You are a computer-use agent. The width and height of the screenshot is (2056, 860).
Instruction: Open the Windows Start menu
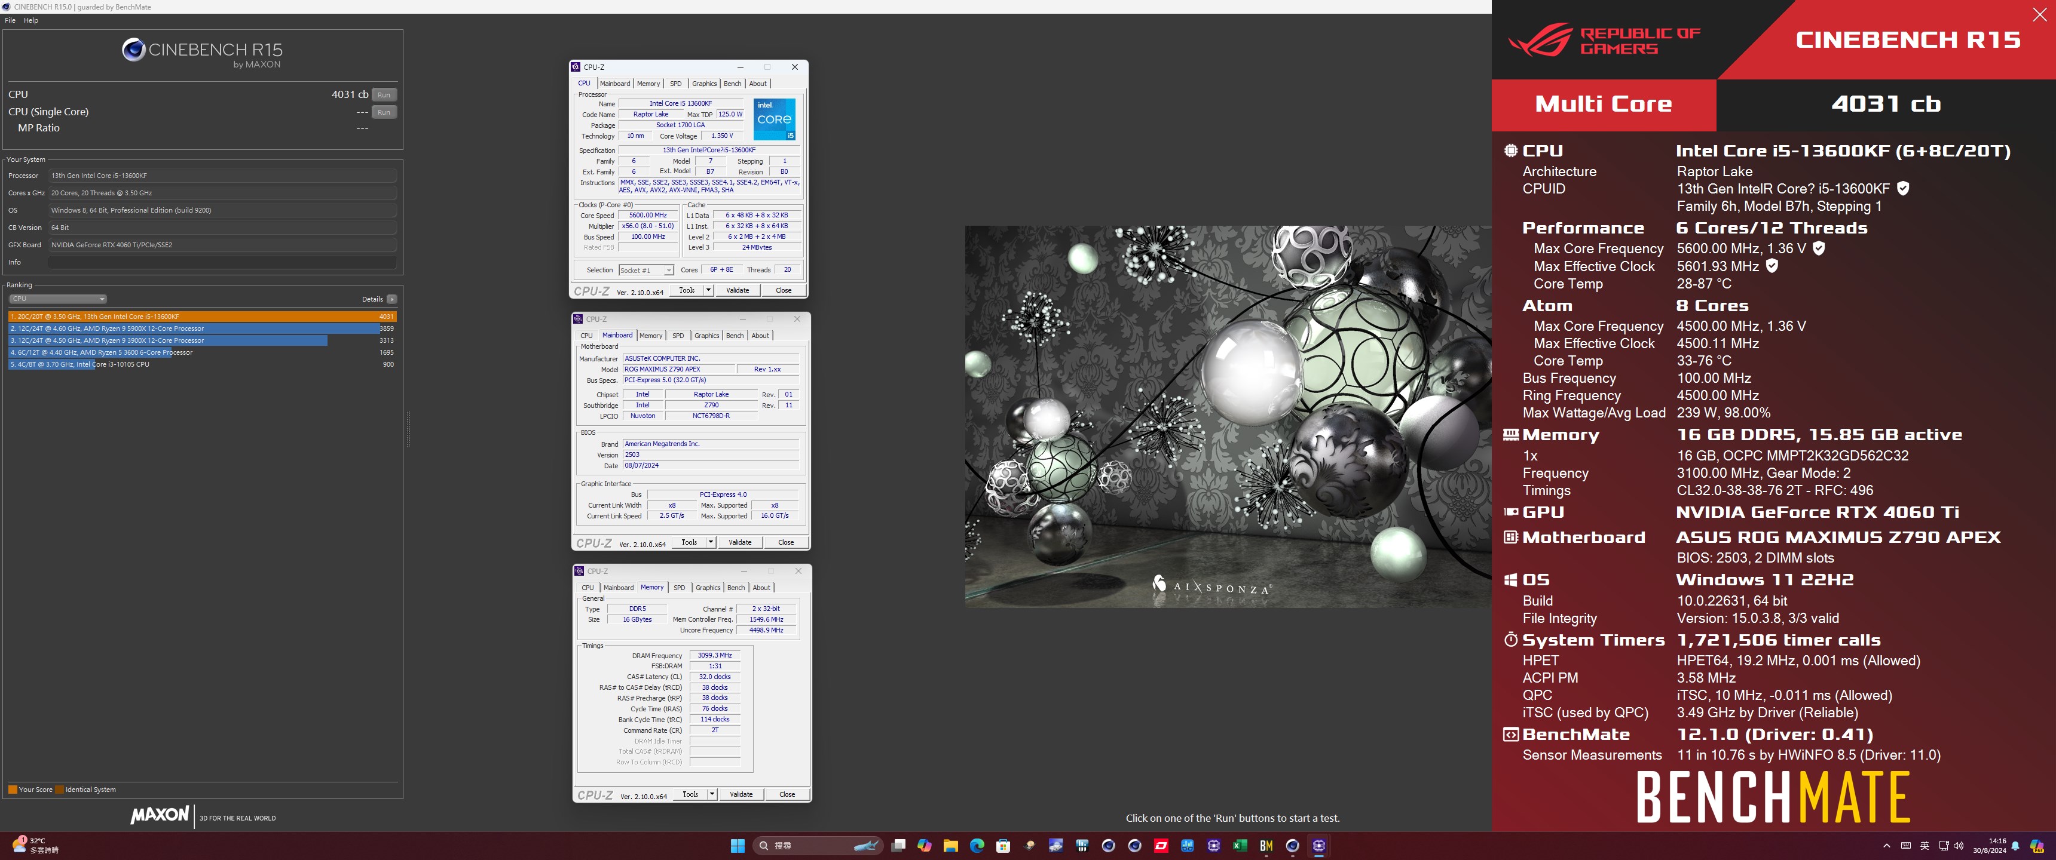pos(738,846)
